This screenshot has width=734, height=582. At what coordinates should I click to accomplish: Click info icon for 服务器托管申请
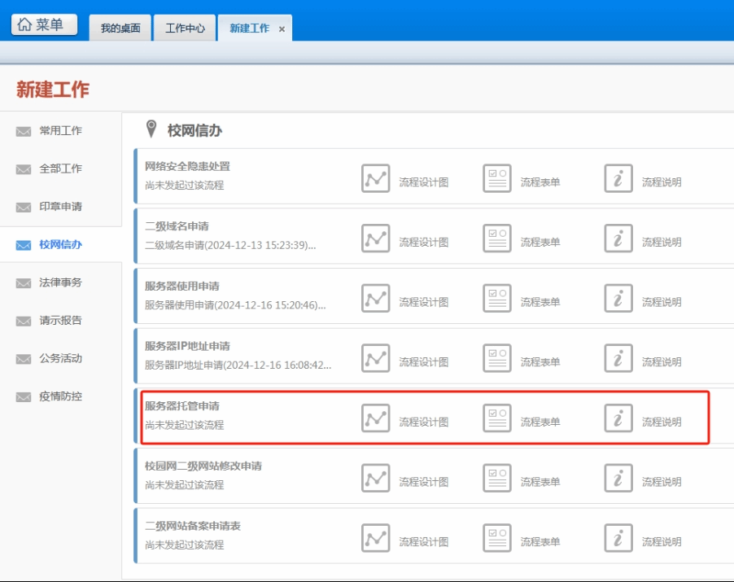tap(618, 418)
